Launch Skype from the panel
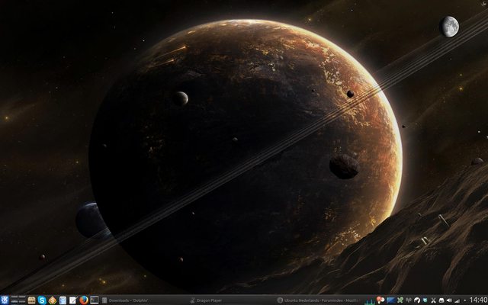 pos(42,300)
